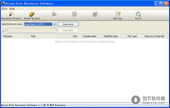This screenshot has width=170, height=108.
Task: Click the 'Select drive to scan:' label
Action: click(12, 24)
